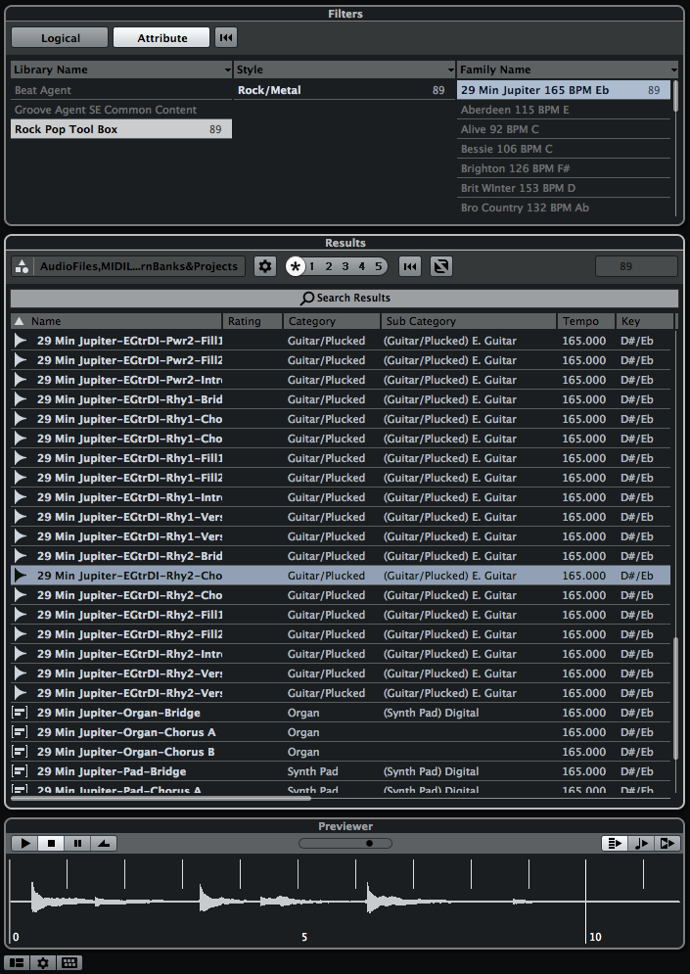The width and height of the screenshot is (690, 974).
Task: Click the results count field showing 89
Action: [x=636, y=266]
